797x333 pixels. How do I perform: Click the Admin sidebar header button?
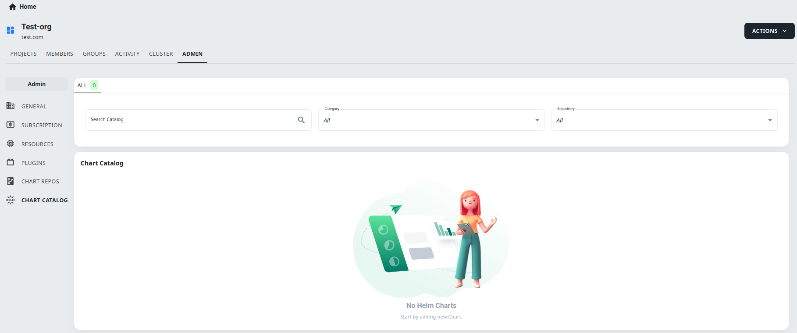tap(37, 84)
